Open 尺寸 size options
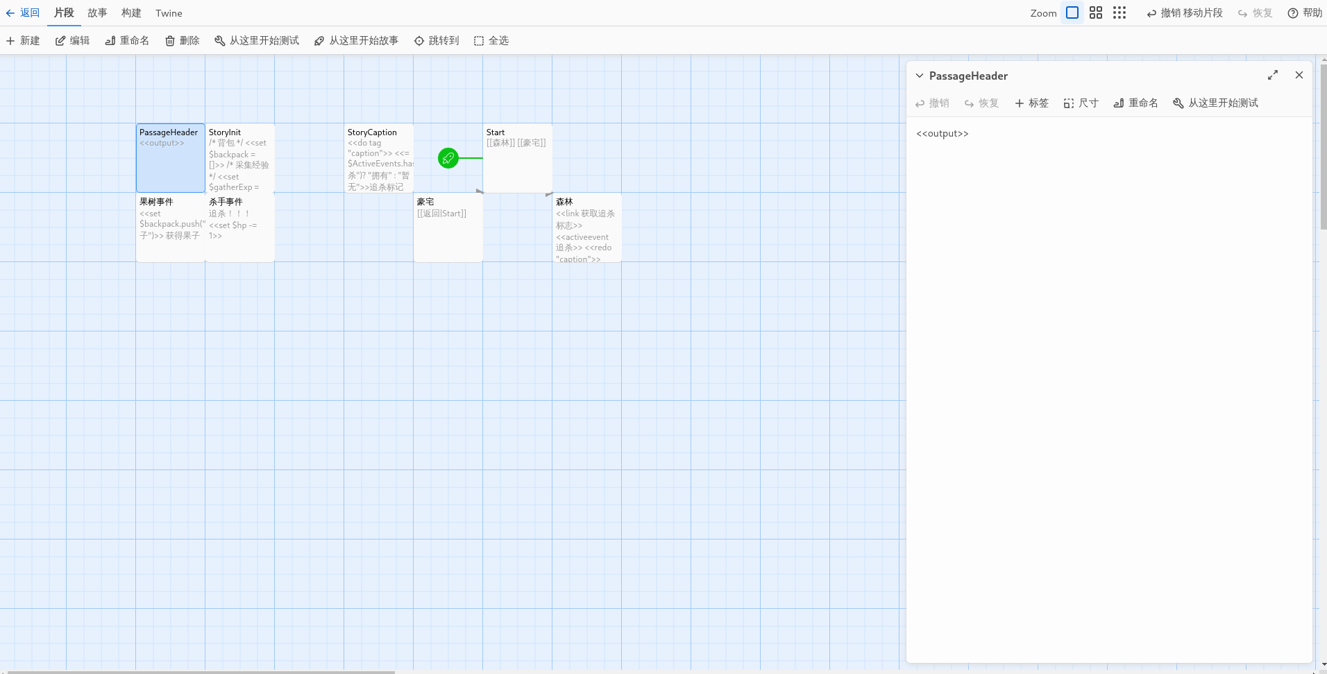The width and height of the screenshot is (1327, 674). (x=1081, y=103)
